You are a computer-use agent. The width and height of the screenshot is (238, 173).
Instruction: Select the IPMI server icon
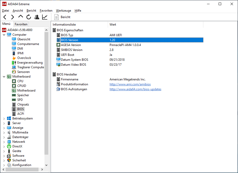14,53
